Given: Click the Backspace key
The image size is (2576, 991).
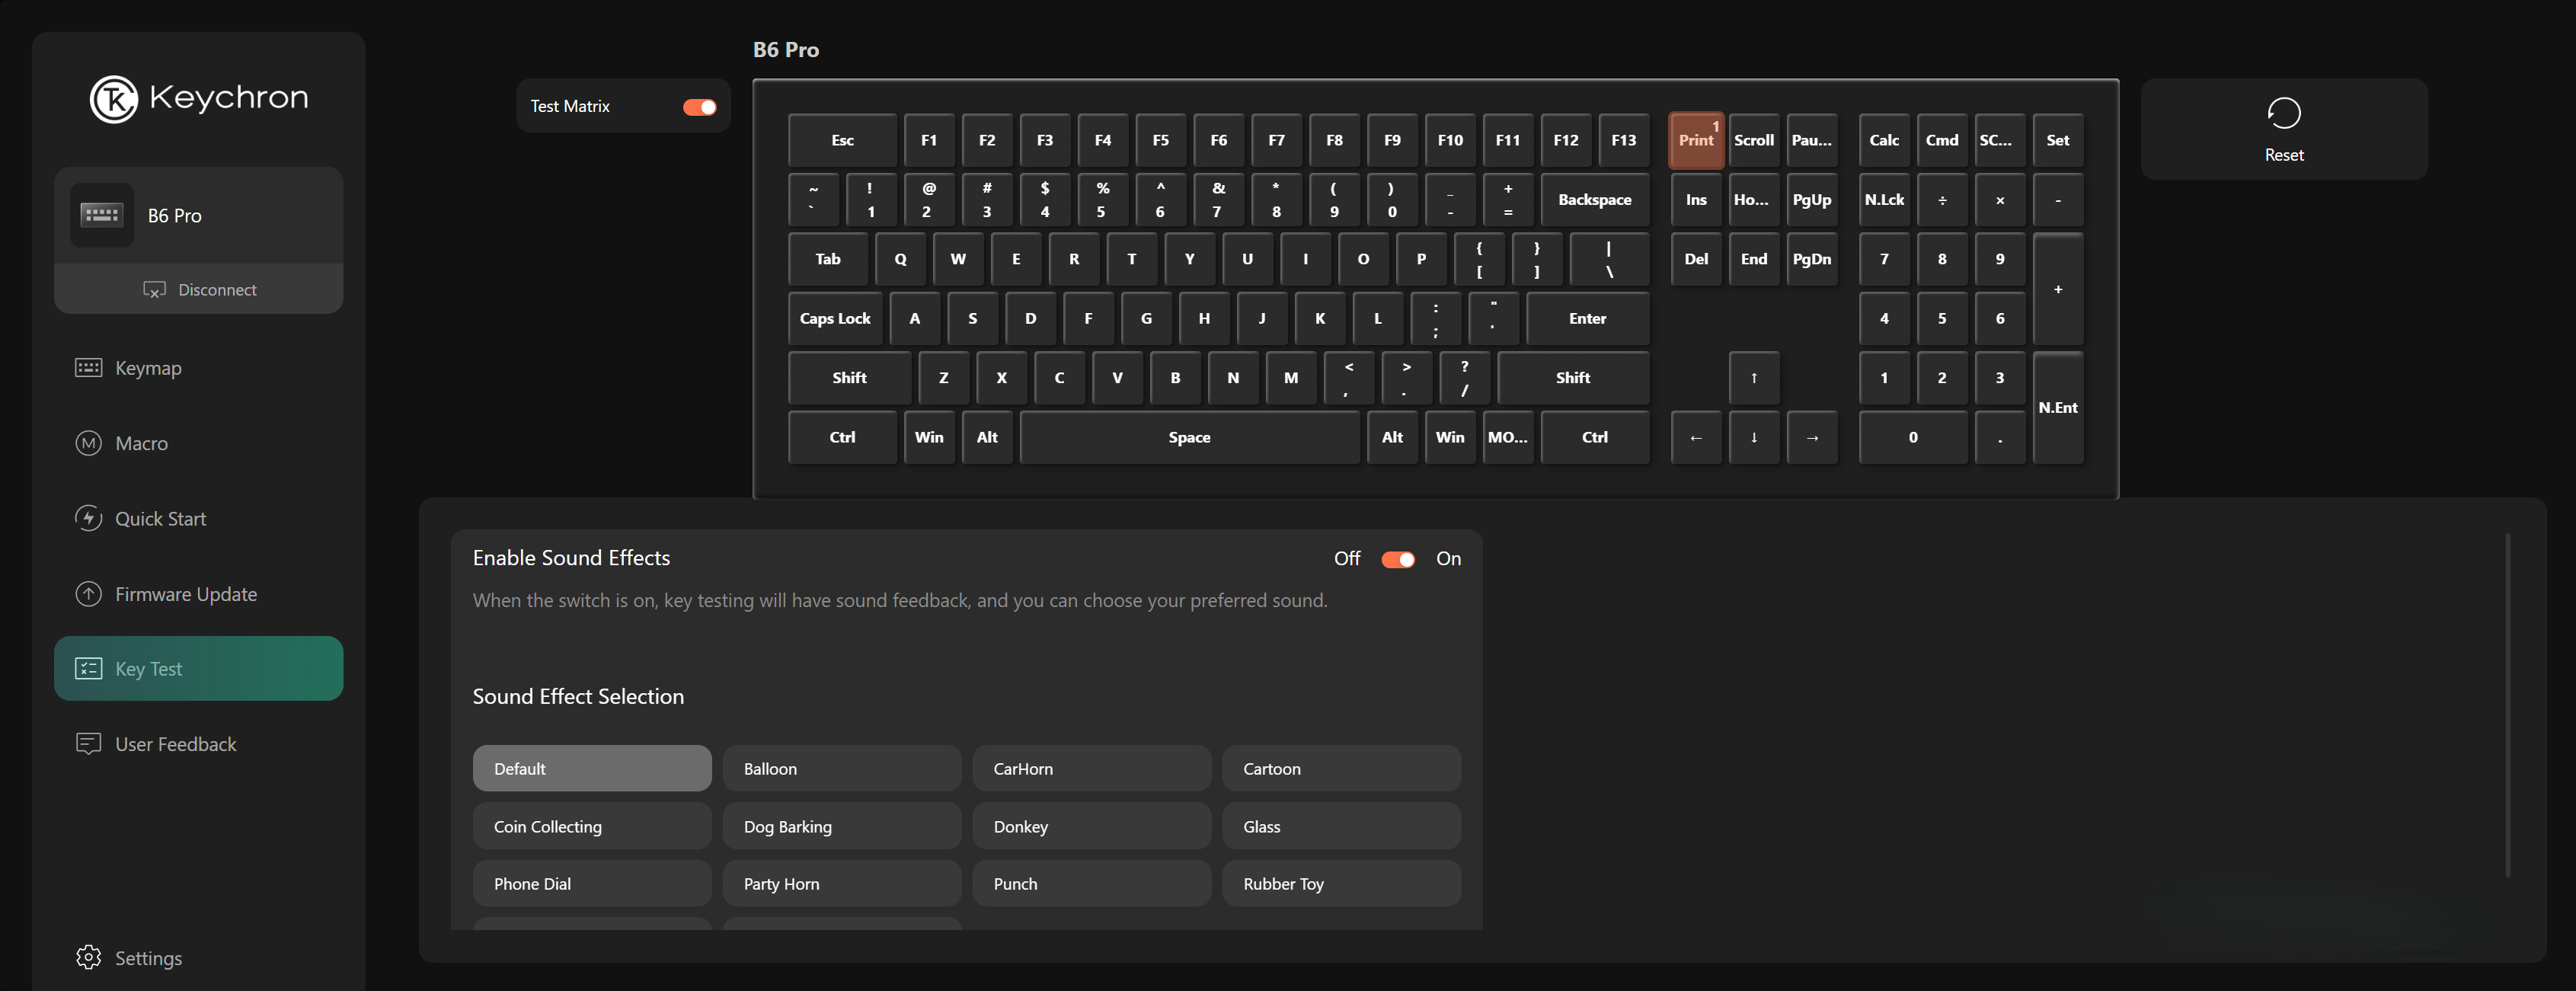Looking at the screenshot, I should pos(1594,199).
